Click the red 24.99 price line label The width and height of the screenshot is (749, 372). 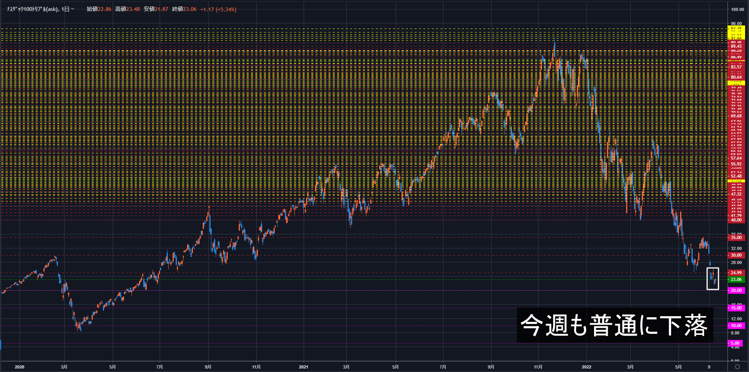(x=736, y=273)
